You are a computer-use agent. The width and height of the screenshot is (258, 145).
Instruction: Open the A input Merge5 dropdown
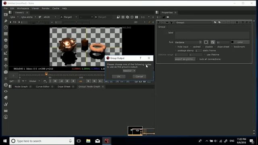[70, 17]
